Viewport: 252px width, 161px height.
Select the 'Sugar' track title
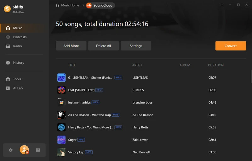(x=72, y=140)
